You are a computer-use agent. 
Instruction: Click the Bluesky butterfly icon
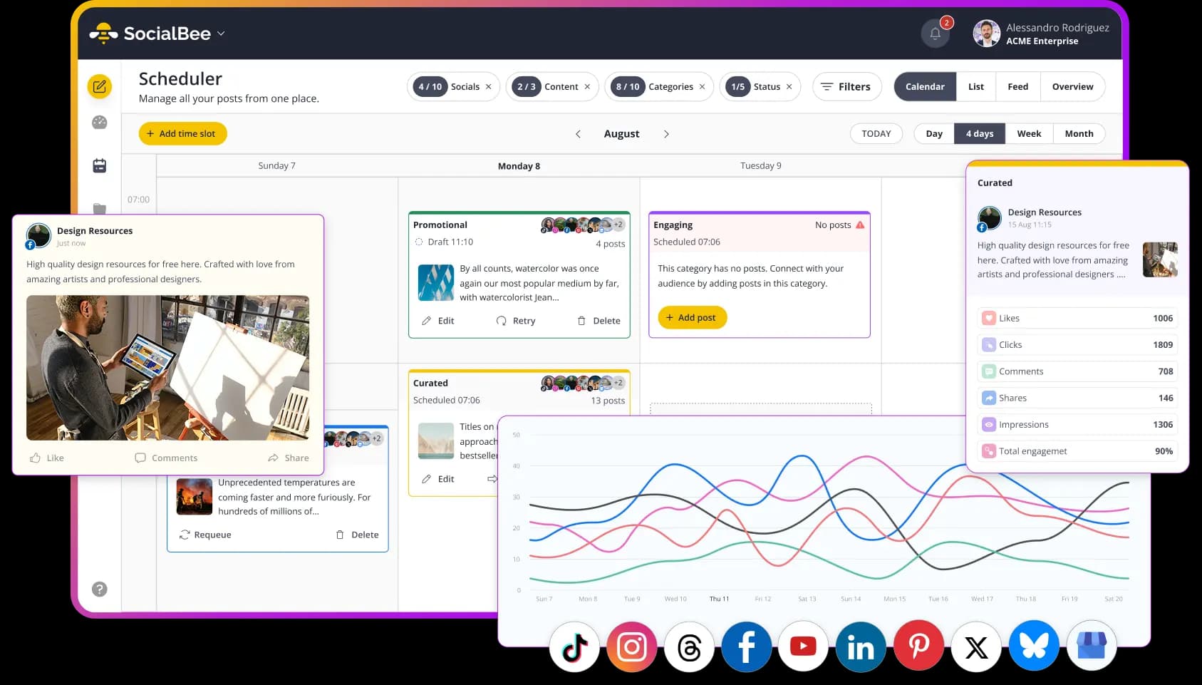[x=1033, y=646]
